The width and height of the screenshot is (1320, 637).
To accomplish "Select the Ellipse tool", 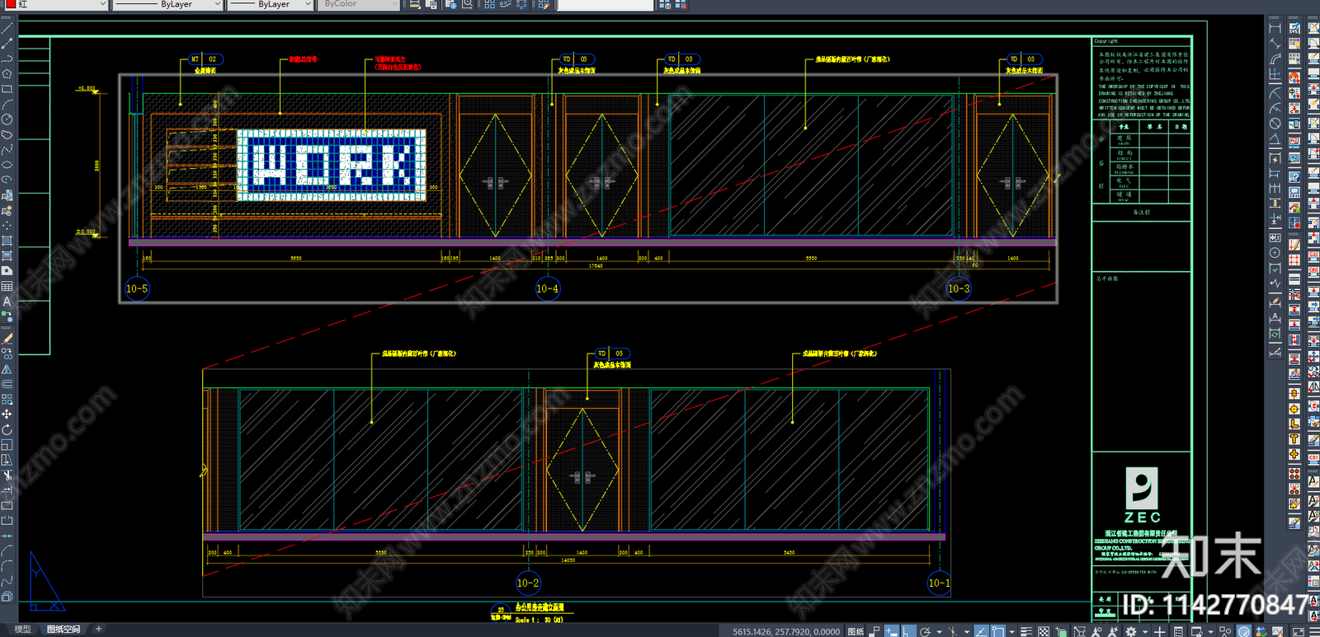I will [x=7, y=164].
